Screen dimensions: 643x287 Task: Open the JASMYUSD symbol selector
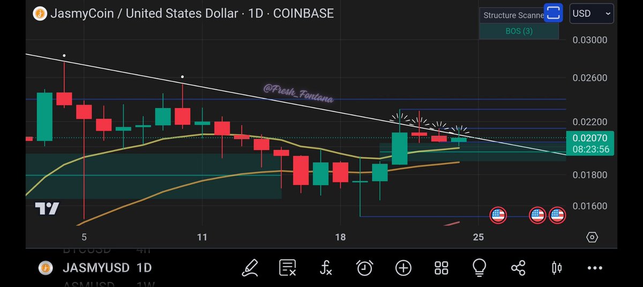(x=96, y=268)
